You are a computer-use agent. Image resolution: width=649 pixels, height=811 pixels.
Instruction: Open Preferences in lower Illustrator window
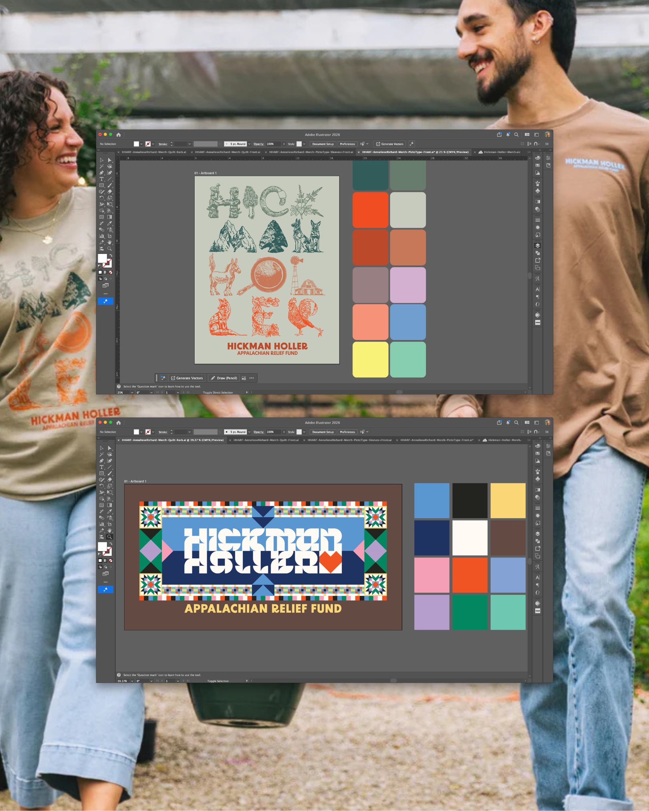click(x=347, y=432)
